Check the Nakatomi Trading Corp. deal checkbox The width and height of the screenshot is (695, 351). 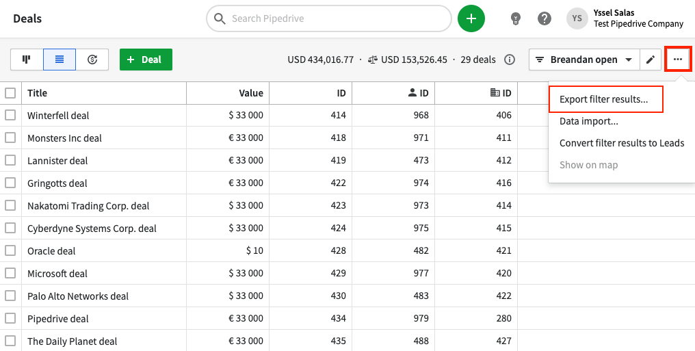point(10,206)
